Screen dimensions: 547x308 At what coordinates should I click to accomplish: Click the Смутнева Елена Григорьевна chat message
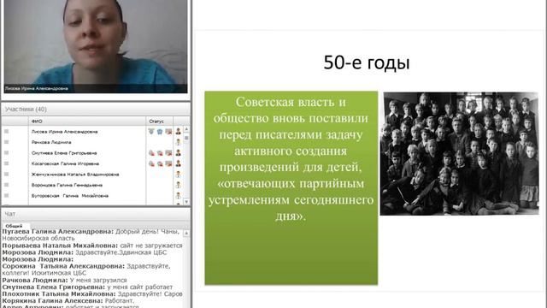tap(87, 287)
